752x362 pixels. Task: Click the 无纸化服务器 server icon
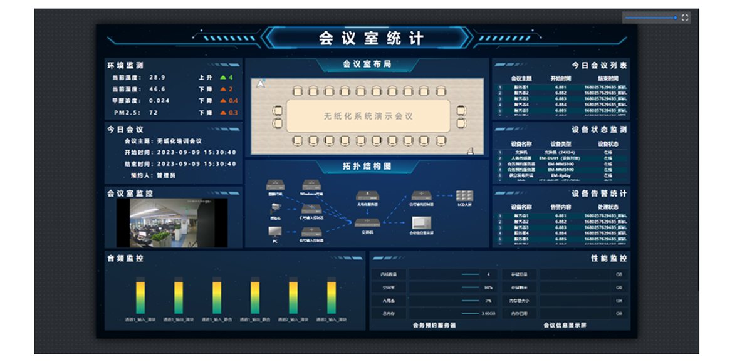[368, 195]
